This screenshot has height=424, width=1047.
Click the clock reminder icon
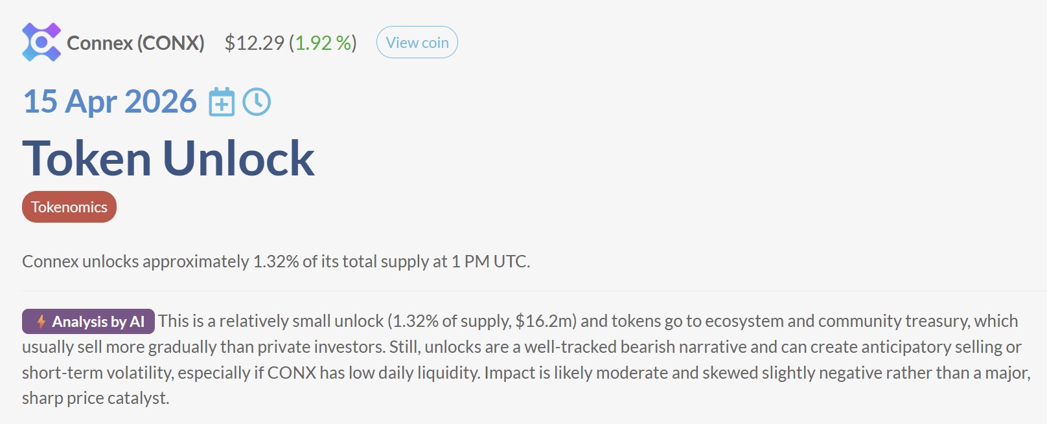click(x=257, y=102)
